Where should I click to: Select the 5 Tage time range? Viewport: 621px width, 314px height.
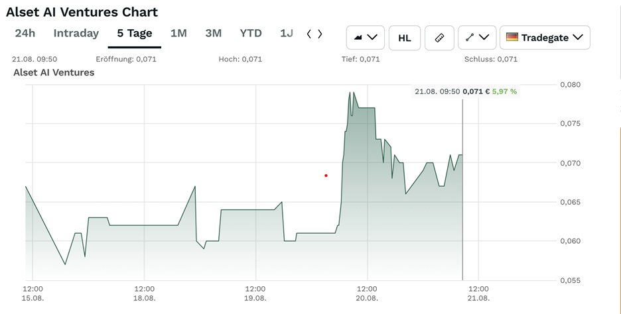coord(135,33)
